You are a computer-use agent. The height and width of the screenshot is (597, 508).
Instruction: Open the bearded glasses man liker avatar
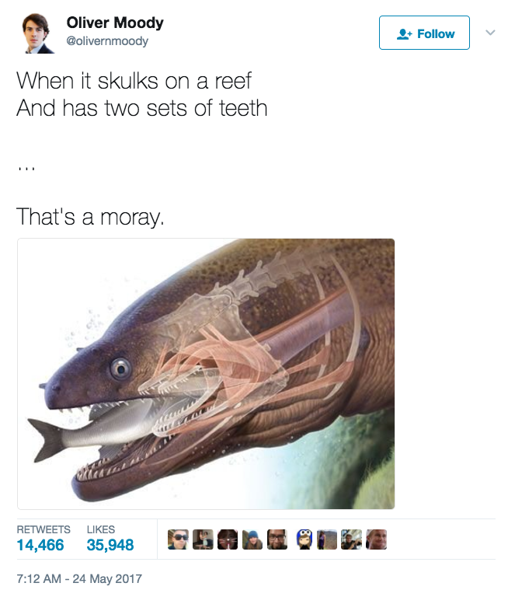(x=277, y=539)
